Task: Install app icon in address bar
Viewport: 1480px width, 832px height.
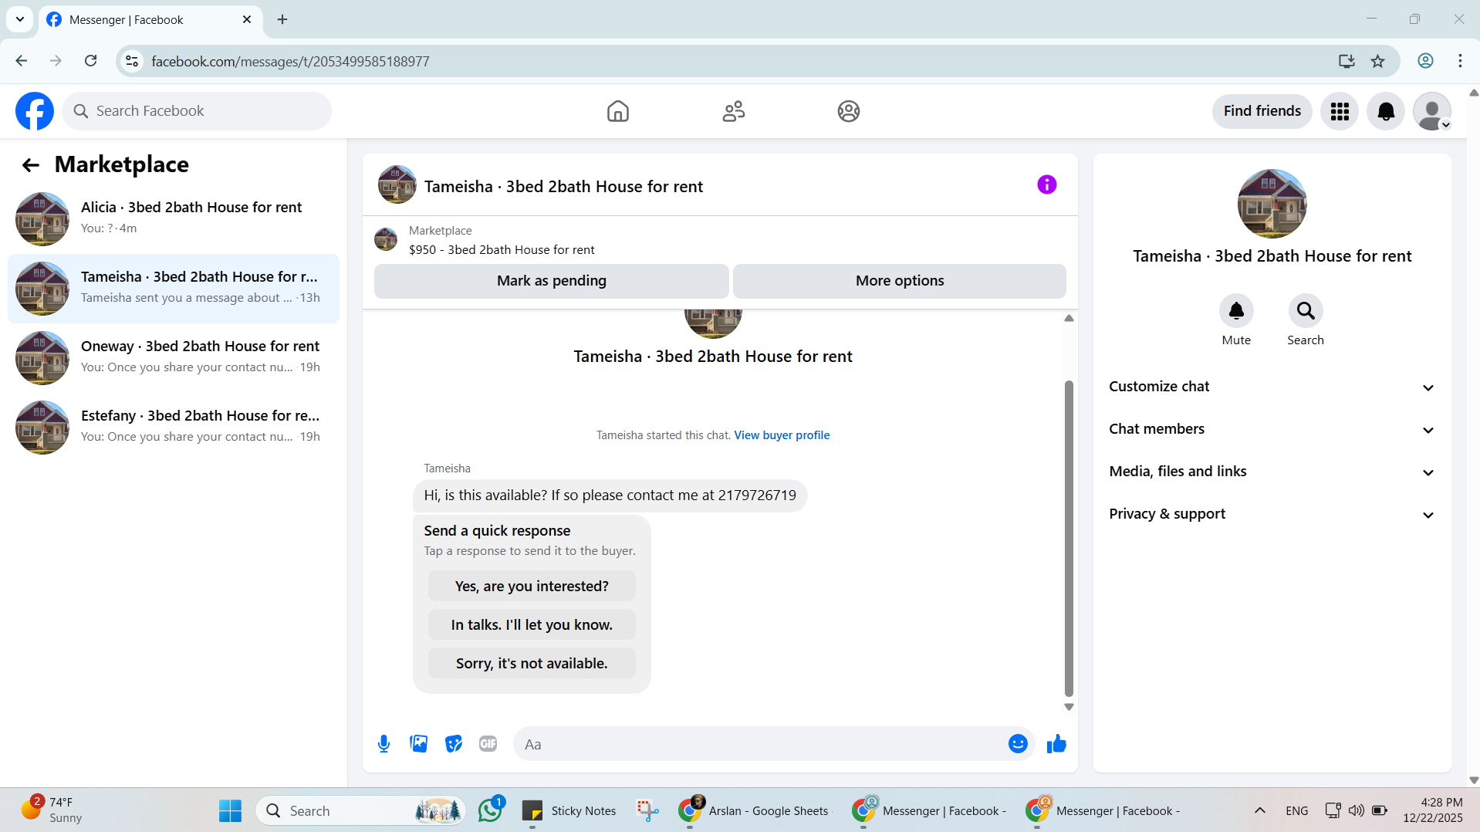Action: 1347,61
